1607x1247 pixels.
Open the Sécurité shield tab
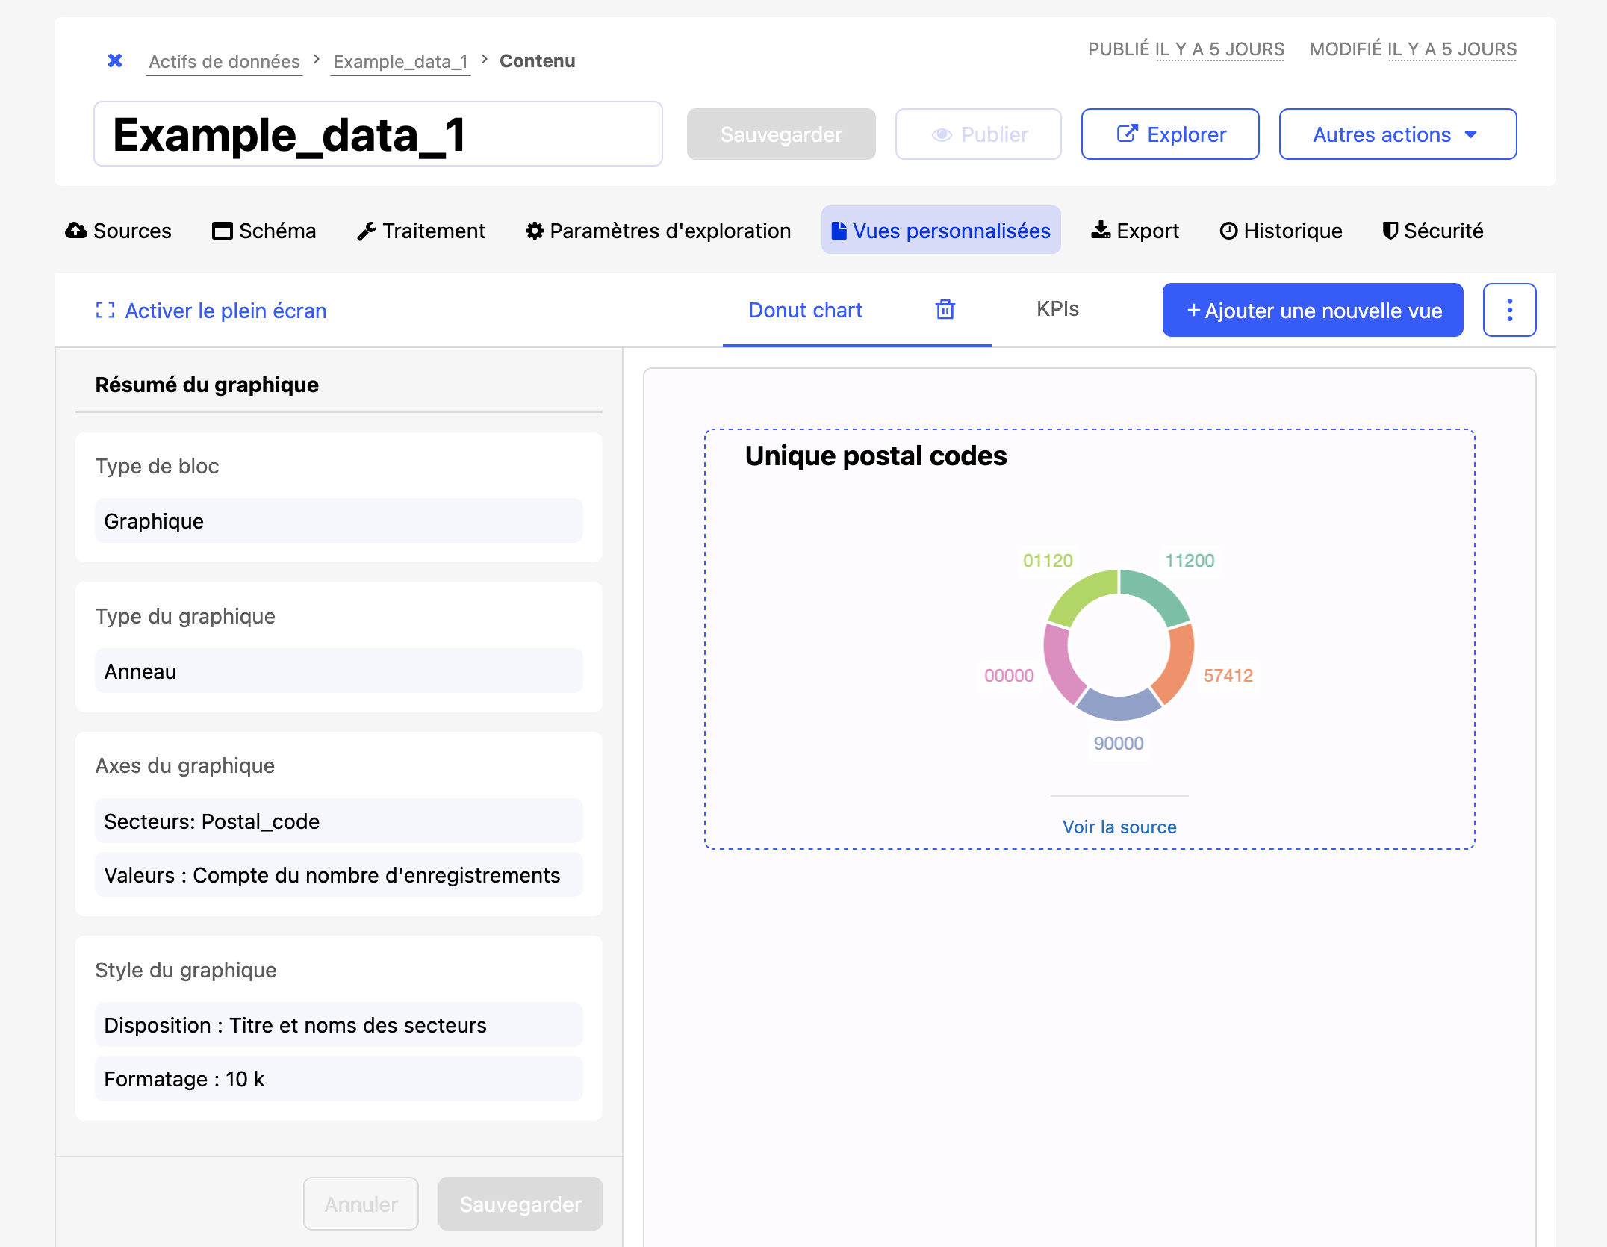click(1433, 231)
